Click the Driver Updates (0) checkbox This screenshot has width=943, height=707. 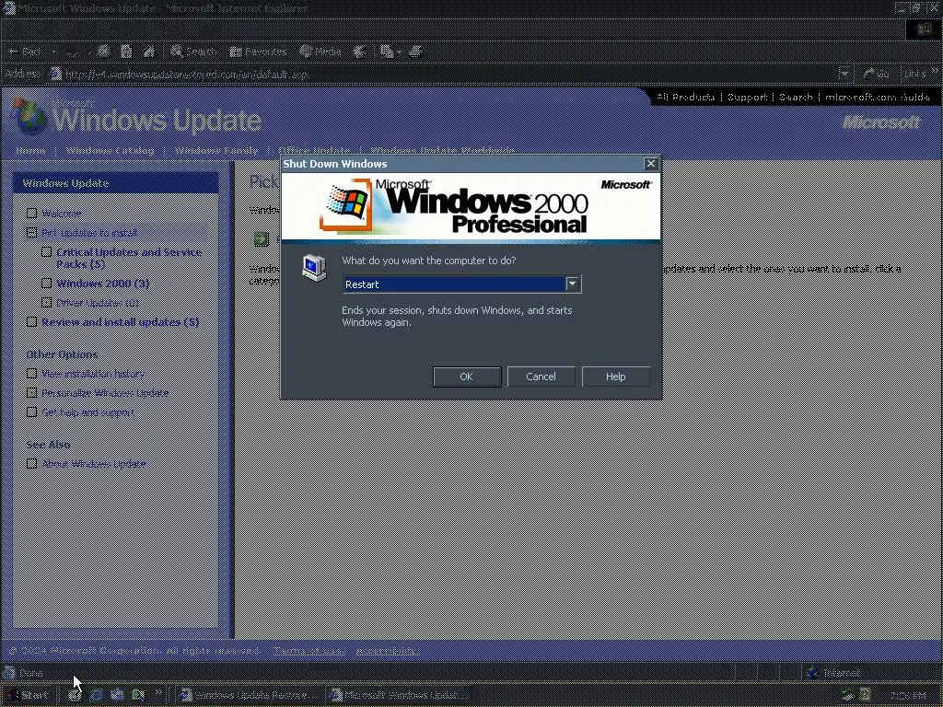[x=47, y=302]
